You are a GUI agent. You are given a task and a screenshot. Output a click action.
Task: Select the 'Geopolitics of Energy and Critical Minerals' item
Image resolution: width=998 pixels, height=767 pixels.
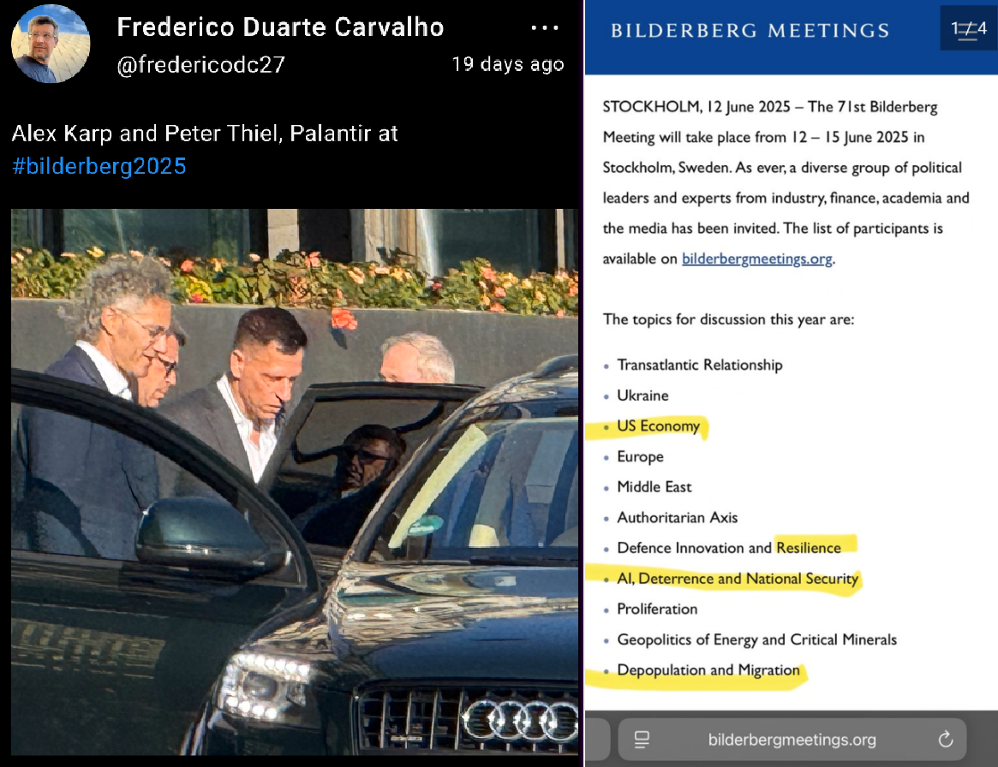pos(756,639)
